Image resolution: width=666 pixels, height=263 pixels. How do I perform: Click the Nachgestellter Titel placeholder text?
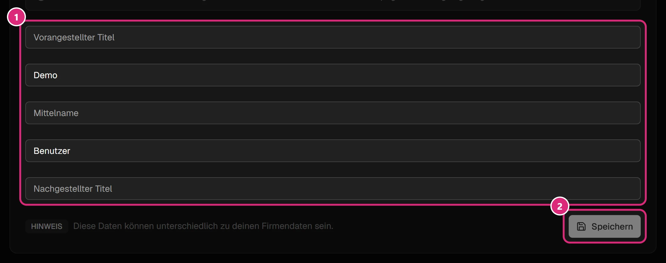pos(73,189)
